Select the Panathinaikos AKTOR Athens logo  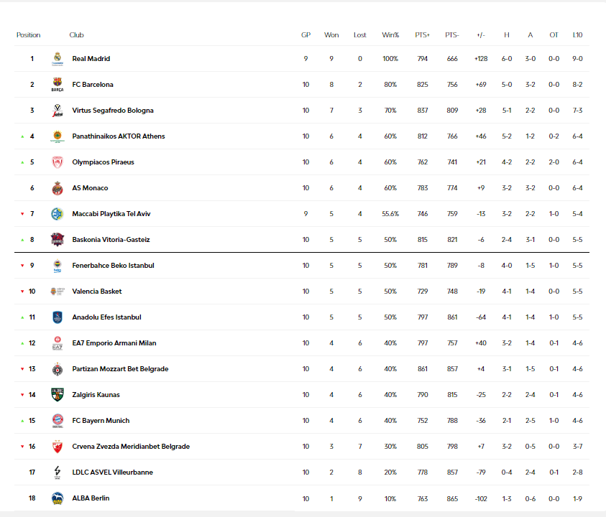pyautogui.click(x=58, y=136)
